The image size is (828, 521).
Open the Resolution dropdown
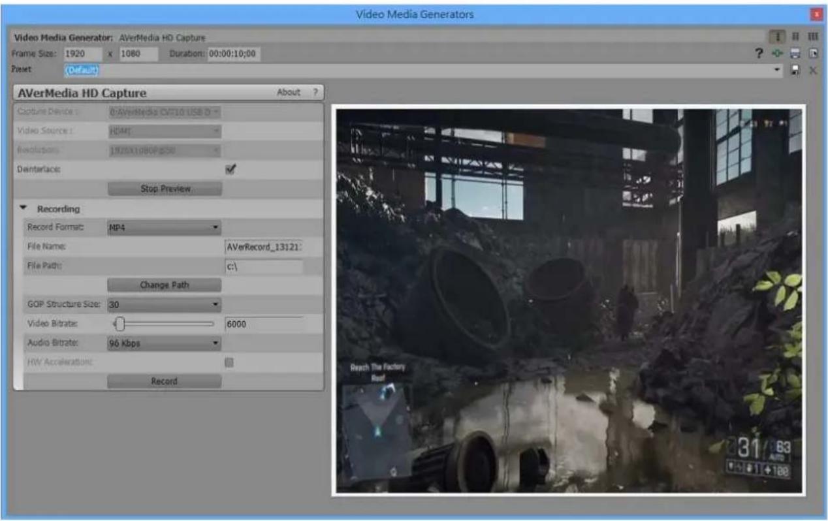(164, 151)
